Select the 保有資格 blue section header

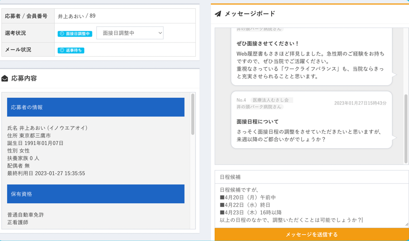pos(96,194)
